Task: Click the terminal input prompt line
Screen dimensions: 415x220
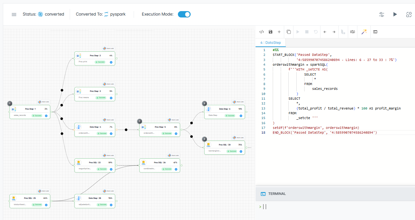Action: pyautogui.click(x=264, y=206)
